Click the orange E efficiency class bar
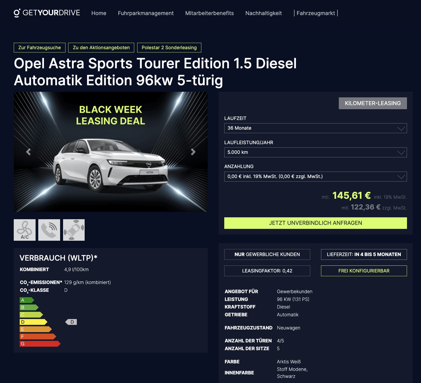421x383 pixels. click(36, 329)
